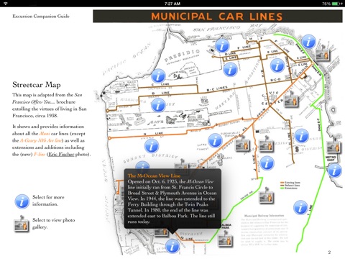Image resolution: width=345 pixels, height=259 pixels.
Task: Tap the info icon beside the D LINE label
Action: (222, 45)
